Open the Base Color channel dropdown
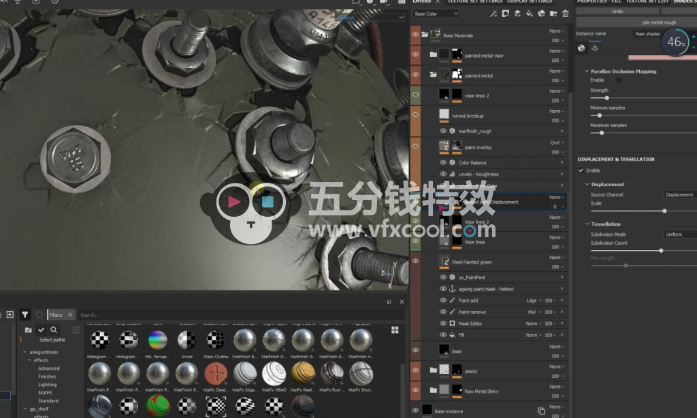This screenshot has width=697, height=418. coord(436,14)
